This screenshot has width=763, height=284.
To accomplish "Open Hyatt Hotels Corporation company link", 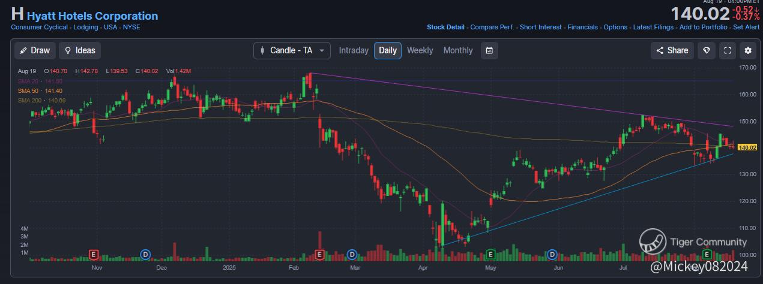I will [92, 16].
